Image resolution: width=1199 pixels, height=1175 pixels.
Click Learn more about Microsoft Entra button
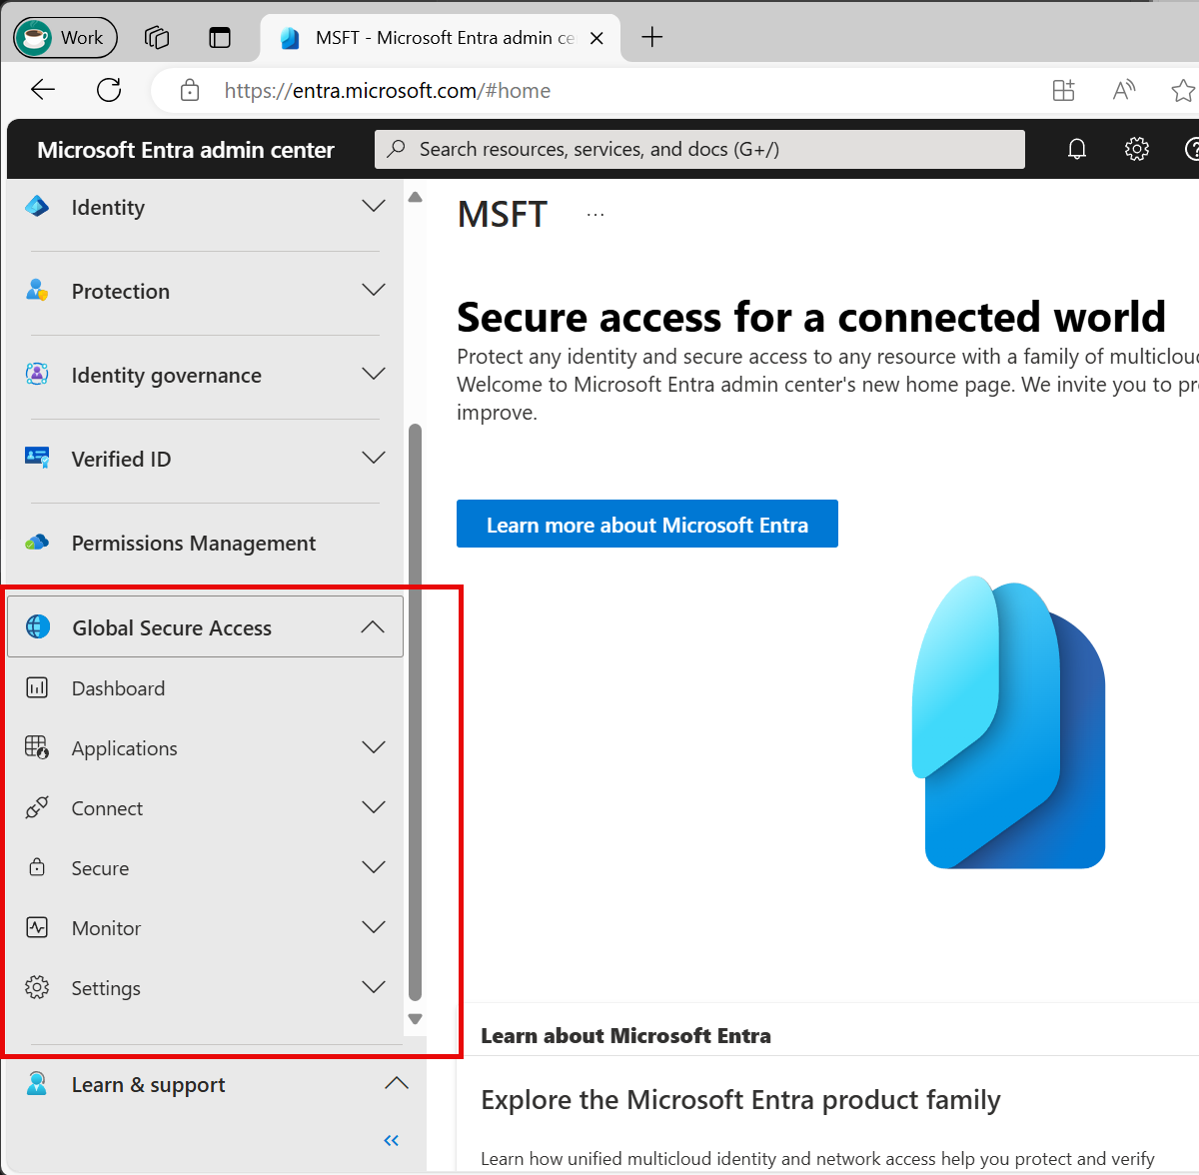click(x=647, y=524)
